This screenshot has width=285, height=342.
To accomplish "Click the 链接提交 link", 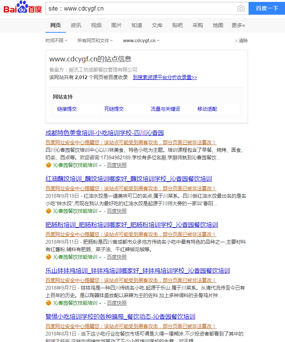I will click(67, 109).
